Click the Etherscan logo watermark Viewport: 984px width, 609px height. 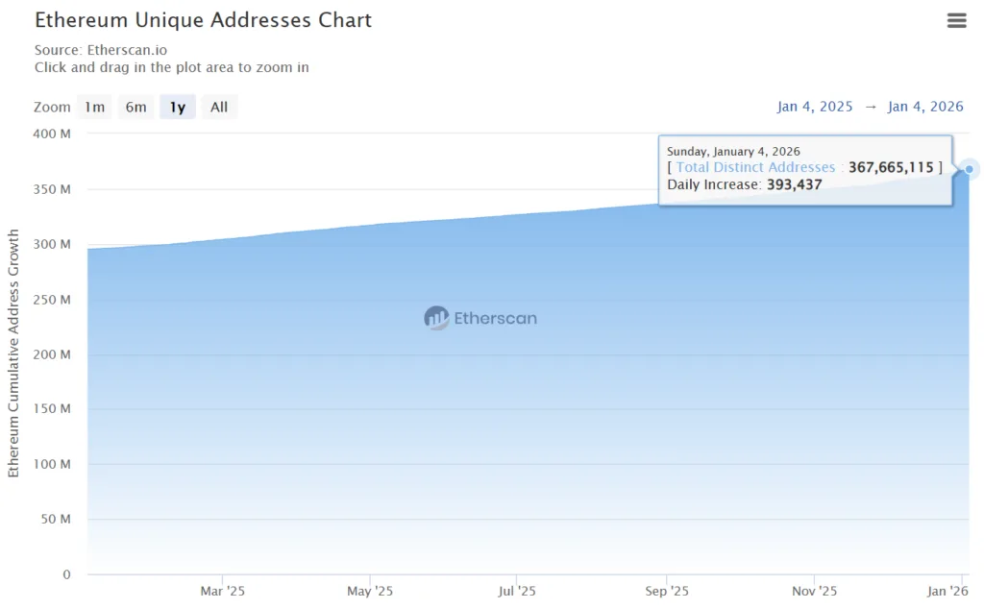coord(480,318)
